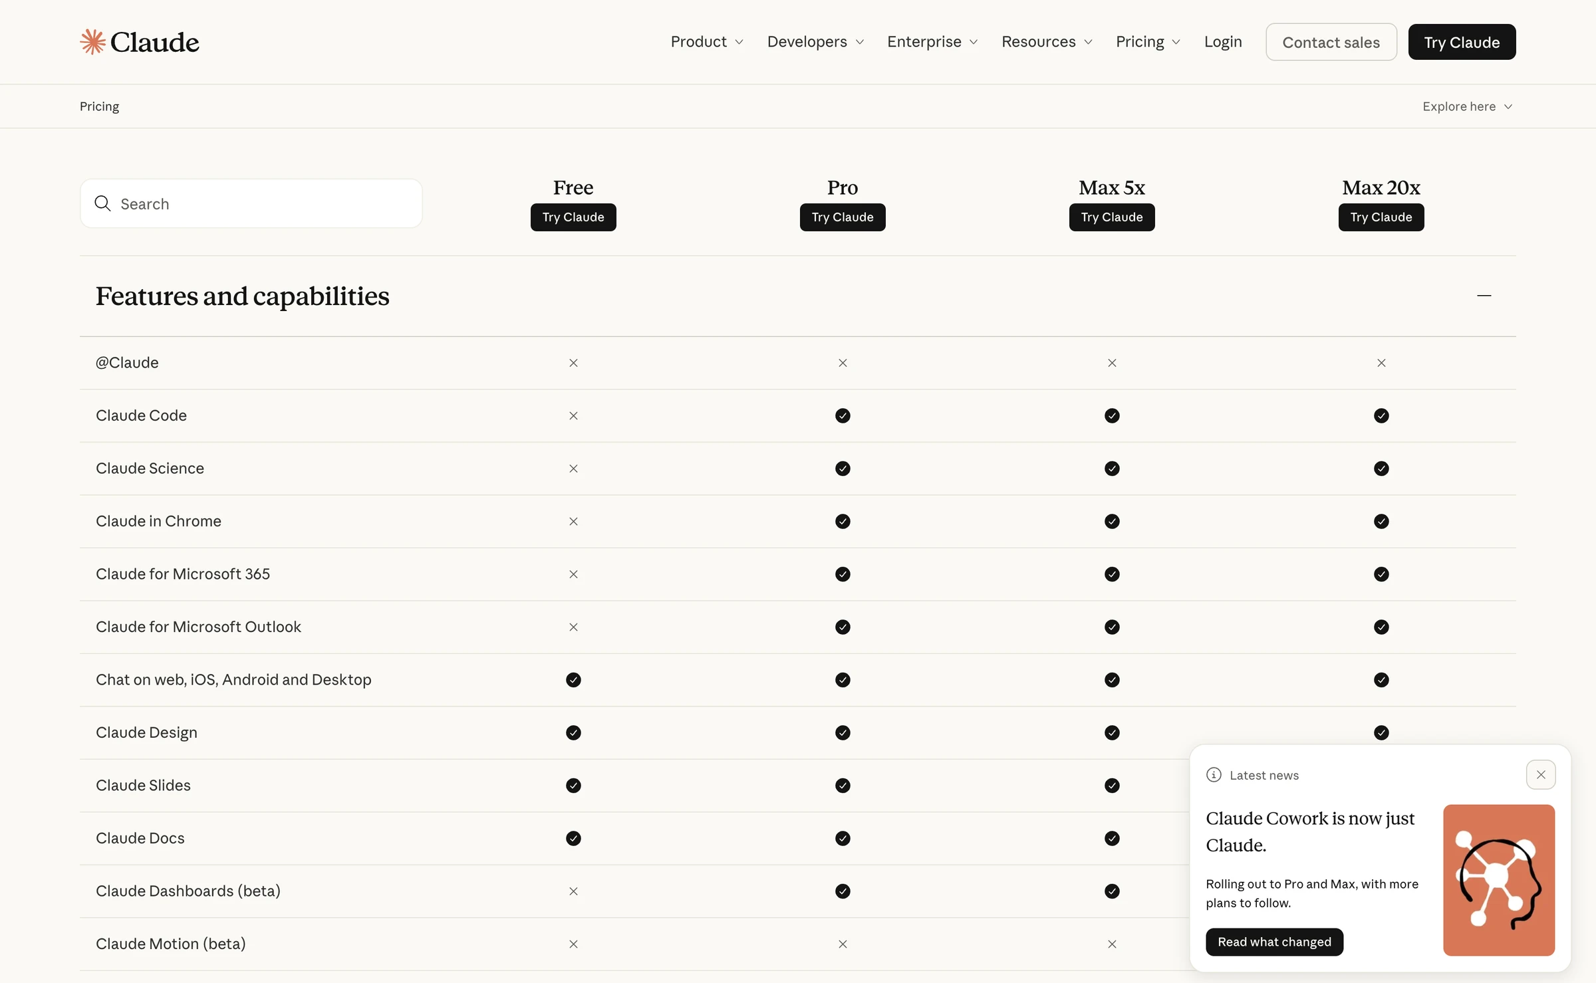Open the Resources dropdown menu
The image size is (1596, 983).
point(1047,42)
